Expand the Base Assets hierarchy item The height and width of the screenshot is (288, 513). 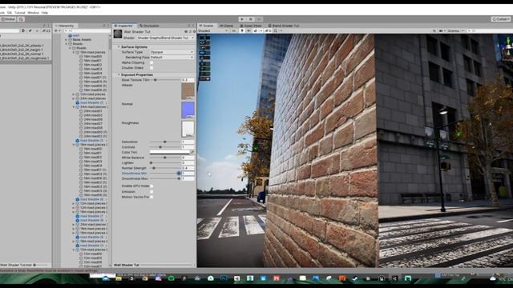(x=66, y=39)
